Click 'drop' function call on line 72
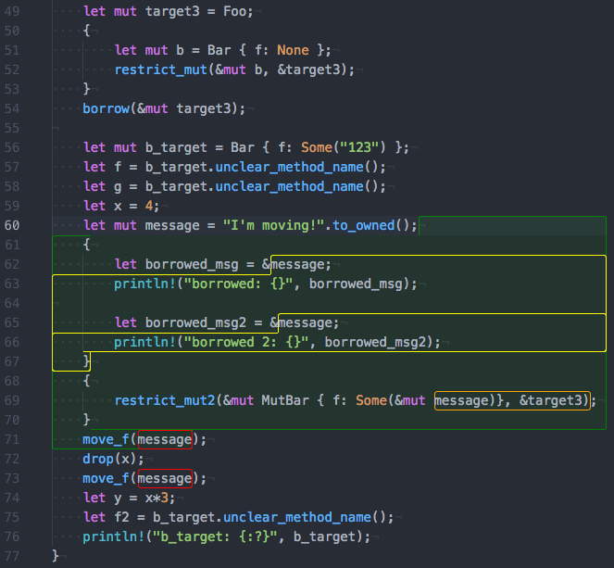Viewport: 614px width, 568px height. (x=98, y=459)
